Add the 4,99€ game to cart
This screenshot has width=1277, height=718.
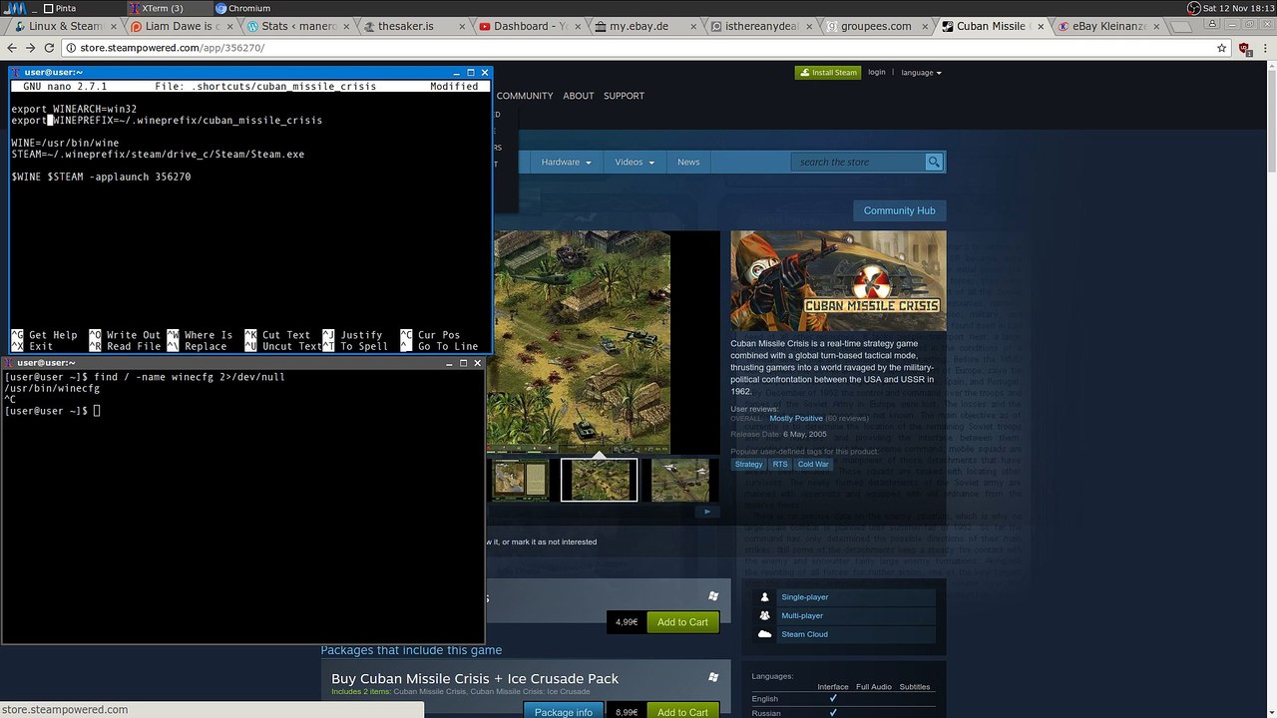click(682, 622)
